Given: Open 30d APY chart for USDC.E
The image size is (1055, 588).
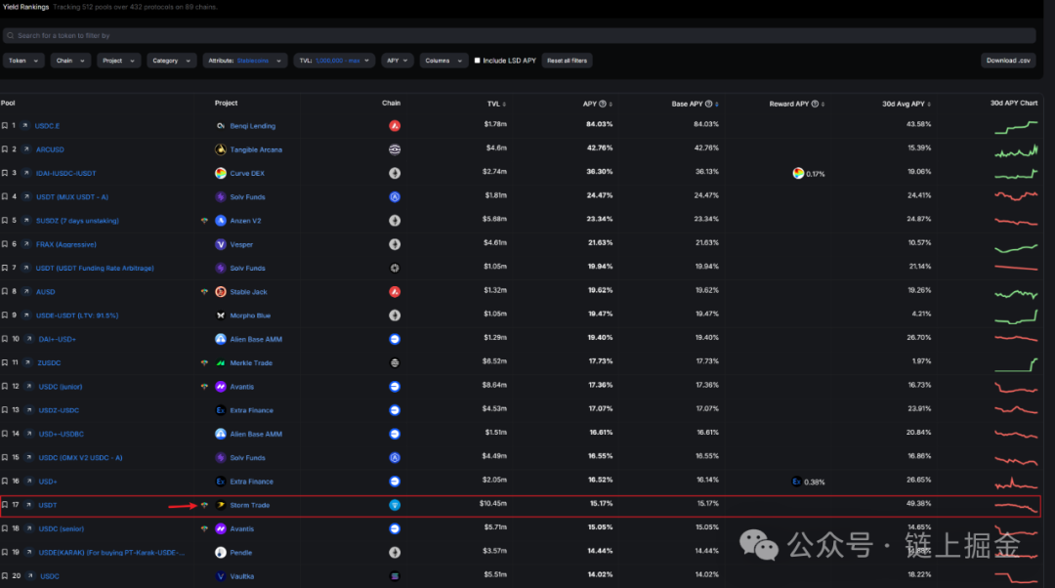Looking at the screenshot, I should click(1016, 126).
